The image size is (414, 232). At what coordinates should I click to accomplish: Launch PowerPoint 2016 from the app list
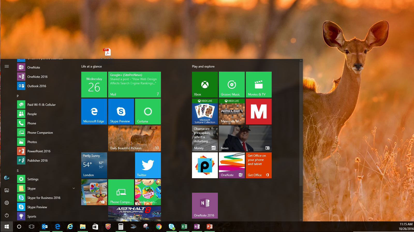tap(46, 151)
